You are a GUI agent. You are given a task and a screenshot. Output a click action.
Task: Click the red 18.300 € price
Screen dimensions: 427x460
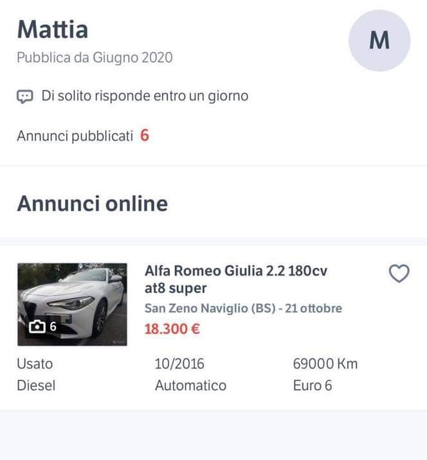[x=172, y=329]
